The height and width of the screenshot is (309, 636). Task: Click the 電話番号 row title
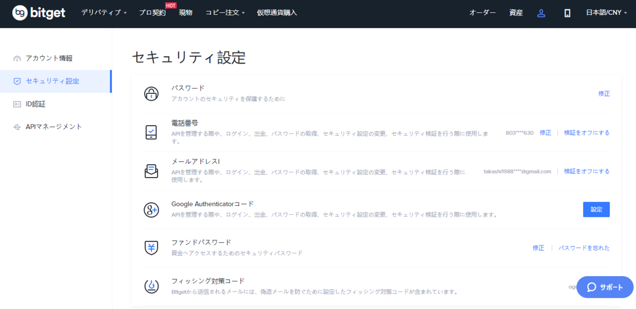click(184, 123)
